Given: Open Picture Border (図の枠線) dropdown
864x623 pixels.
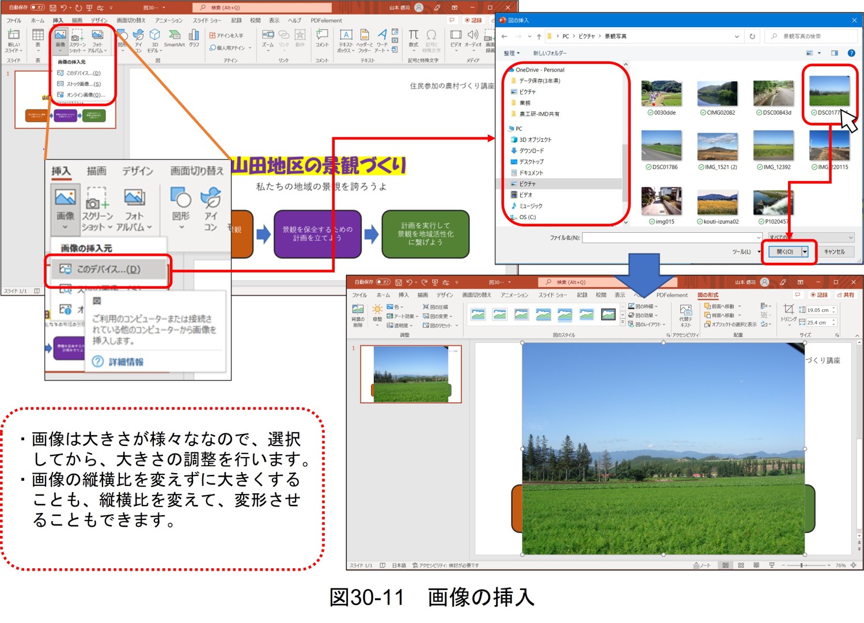Looking at the screenshot, I should (643, 307).
